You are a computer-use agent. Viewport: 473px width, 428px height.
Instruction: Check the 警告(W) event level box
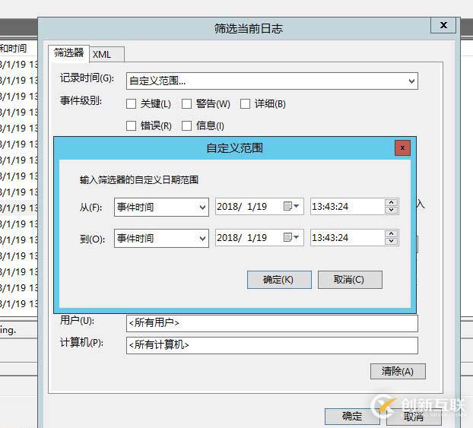tap(186, 103)
